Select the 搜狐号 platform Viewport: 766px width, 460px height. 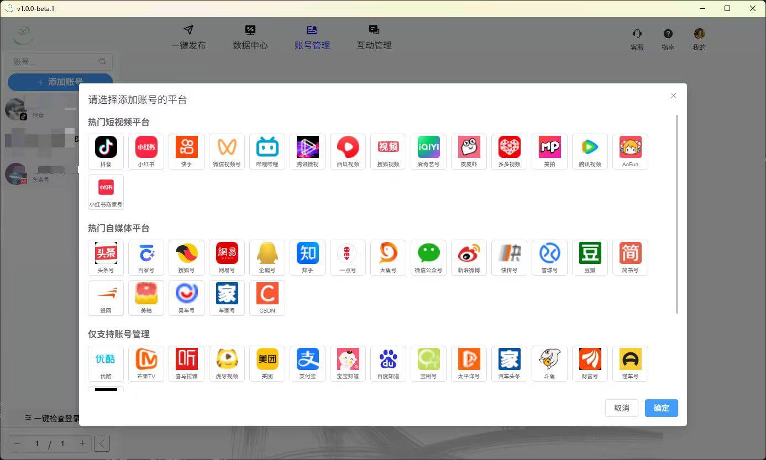click(186, 257)
